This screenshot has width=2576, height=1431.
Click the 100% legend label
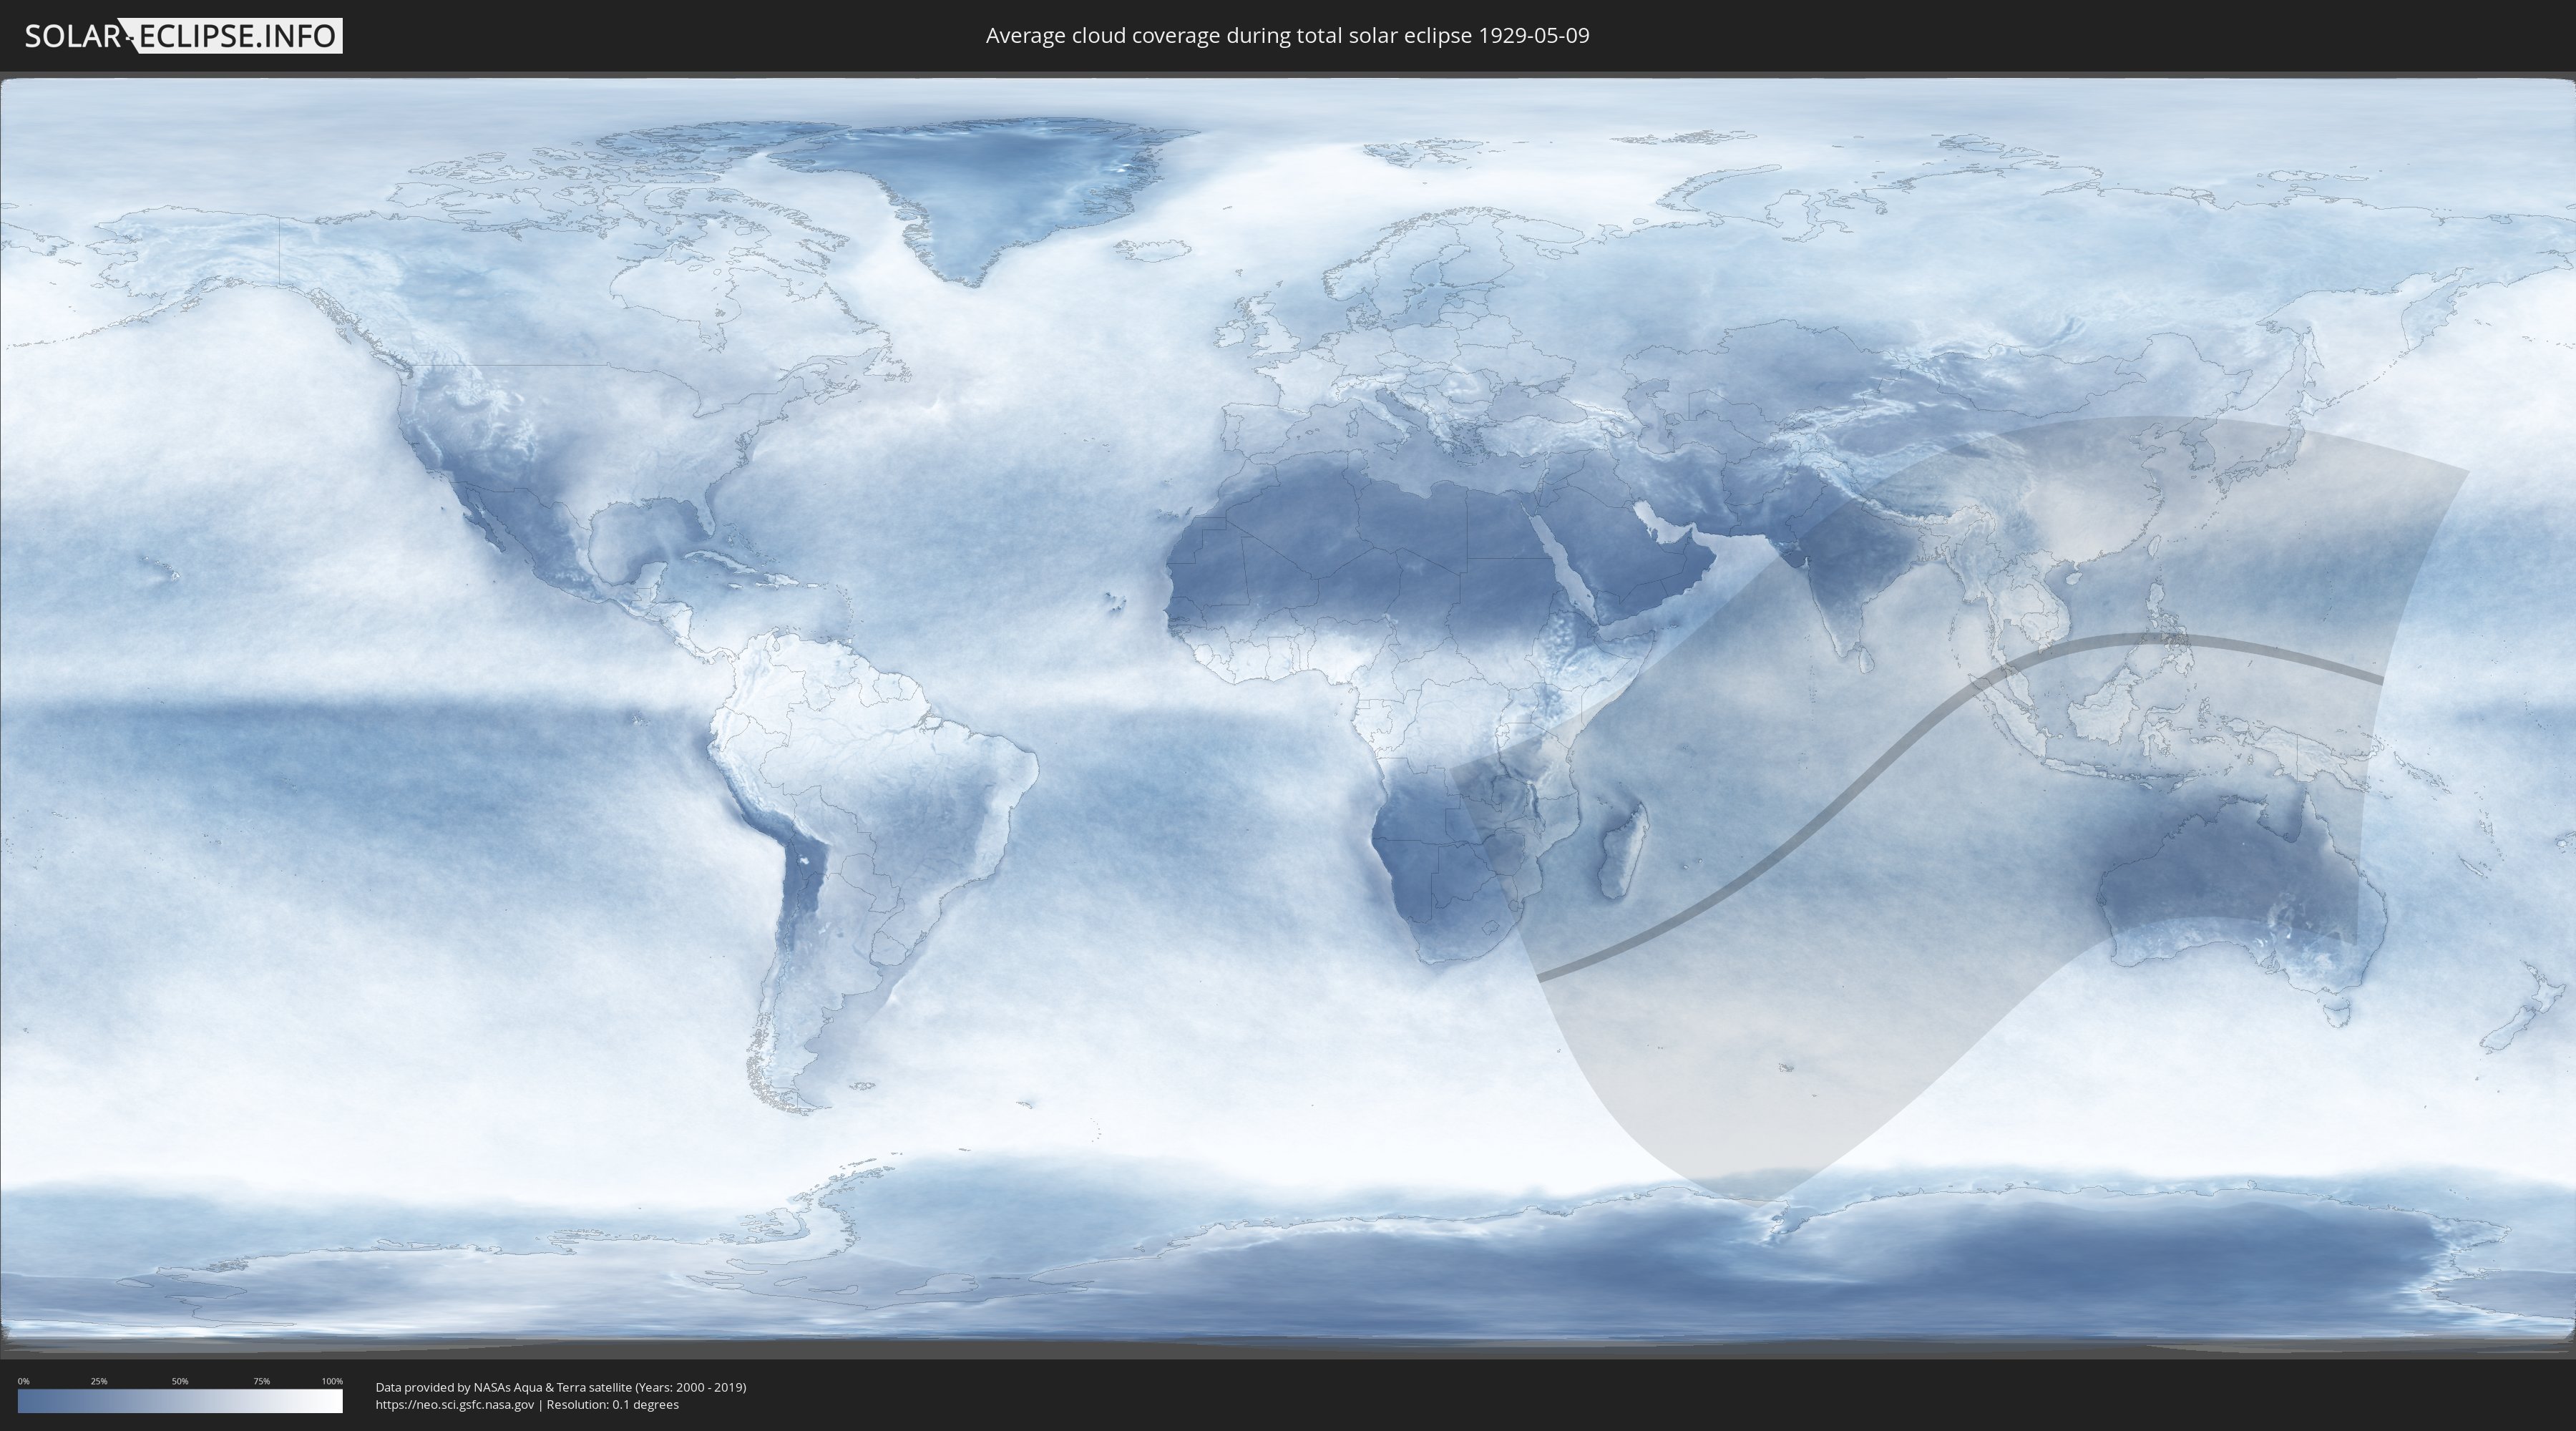332,1381
